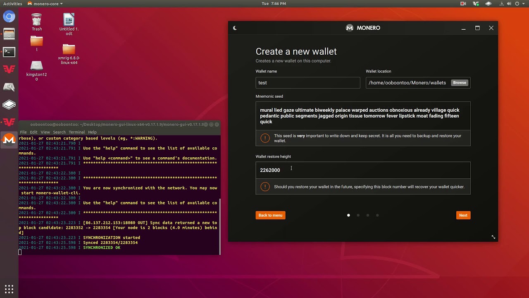
Task: Select the third wizard page dot
Action: [367, 215]
